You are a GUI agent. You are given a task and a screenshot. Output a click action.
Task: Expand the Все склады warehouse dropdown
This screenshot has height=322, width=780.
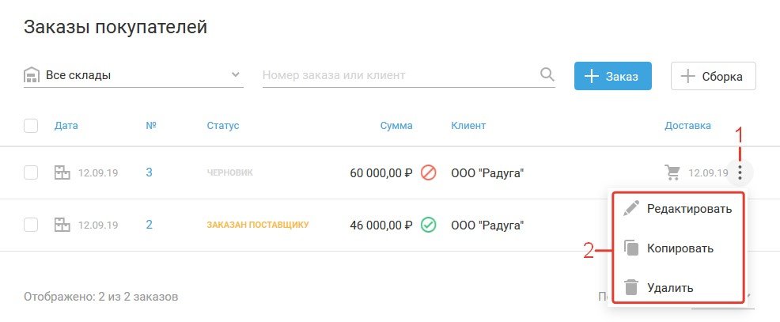click(235, 75)
